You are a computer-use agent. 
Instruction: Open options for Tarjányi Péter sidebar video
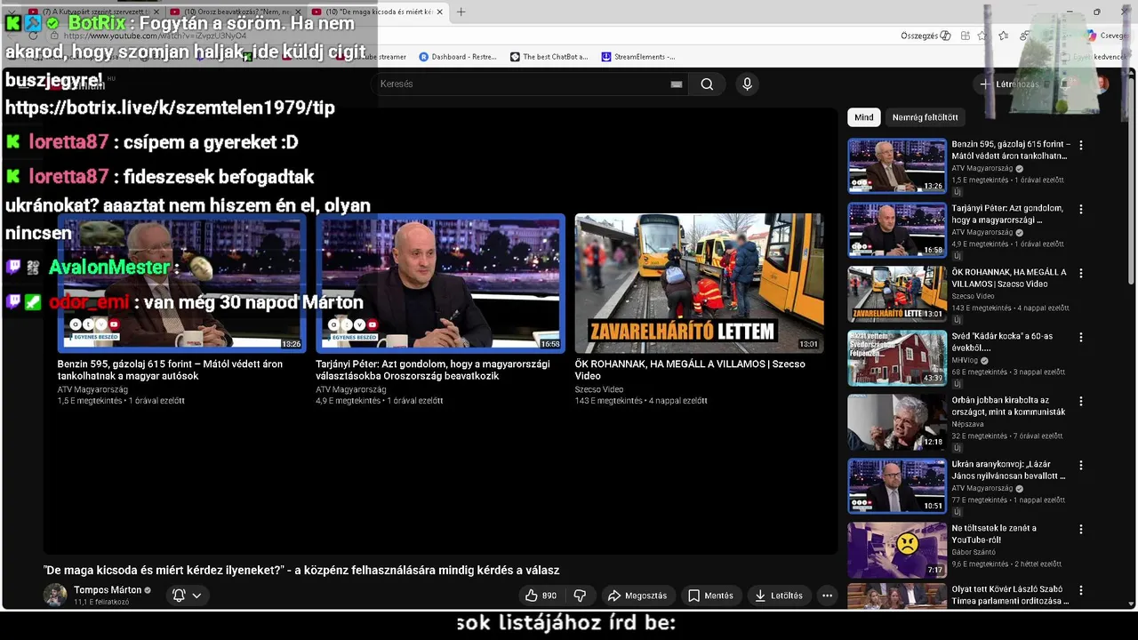point(1081,209)
